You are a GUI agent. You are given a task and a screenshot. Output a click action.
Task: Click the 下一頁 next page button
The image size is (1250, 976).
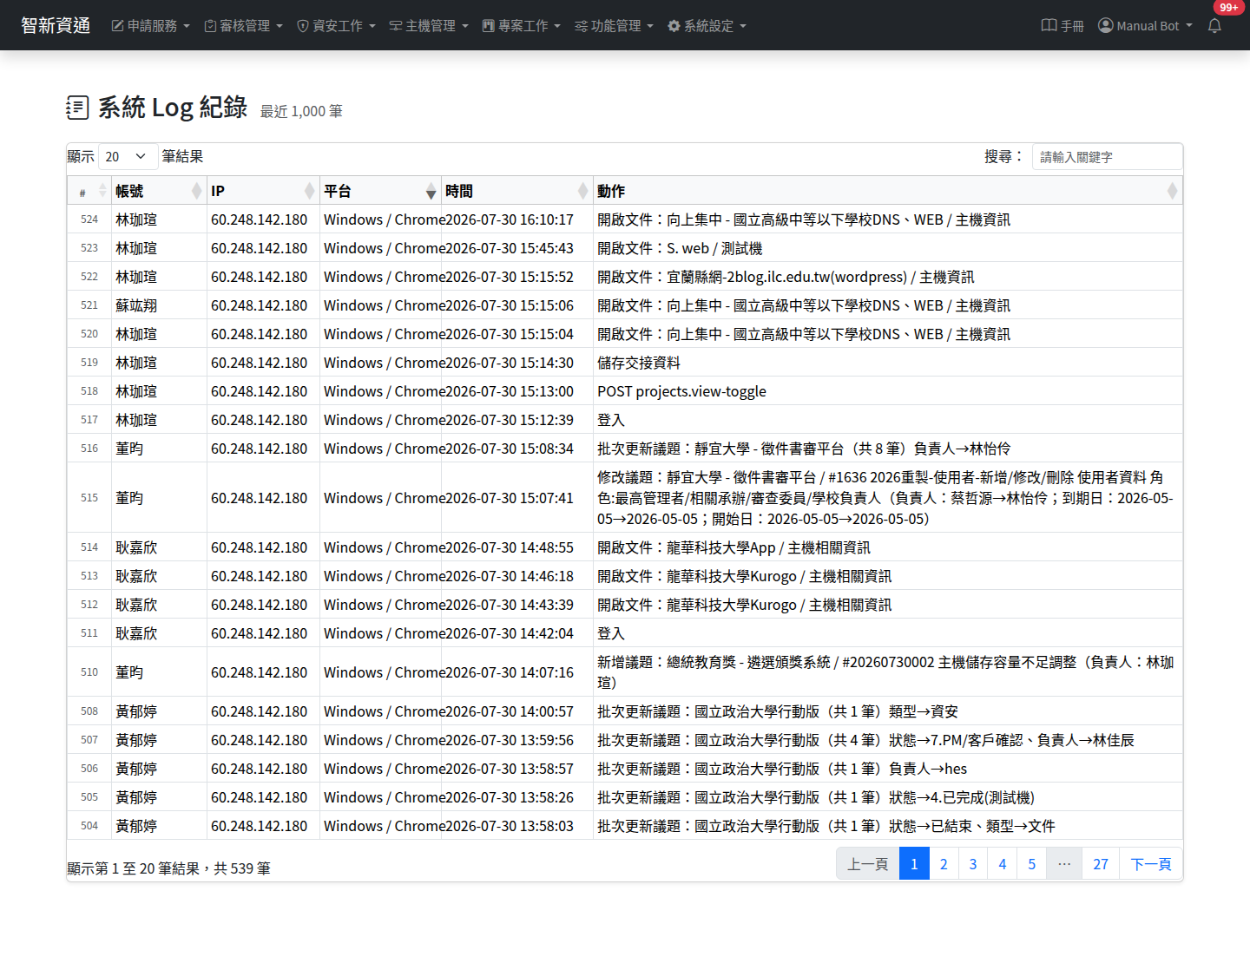pos(1151,864)
